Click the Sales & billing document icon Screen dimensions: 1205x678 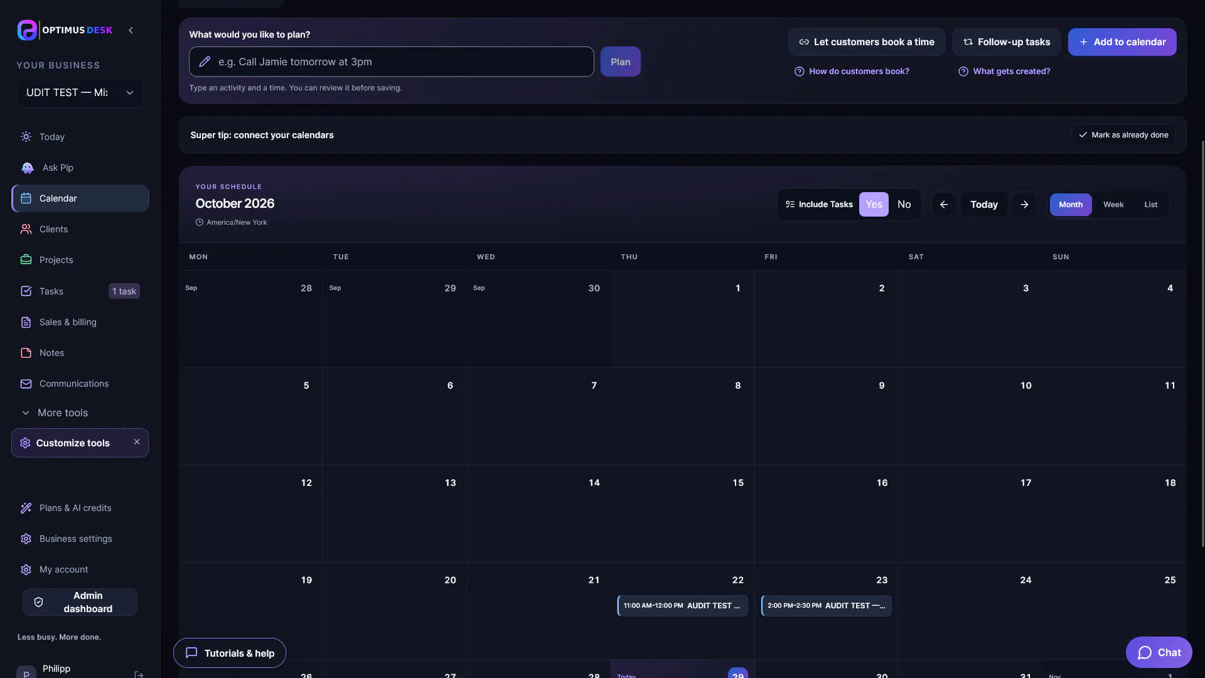coord(26,322)
